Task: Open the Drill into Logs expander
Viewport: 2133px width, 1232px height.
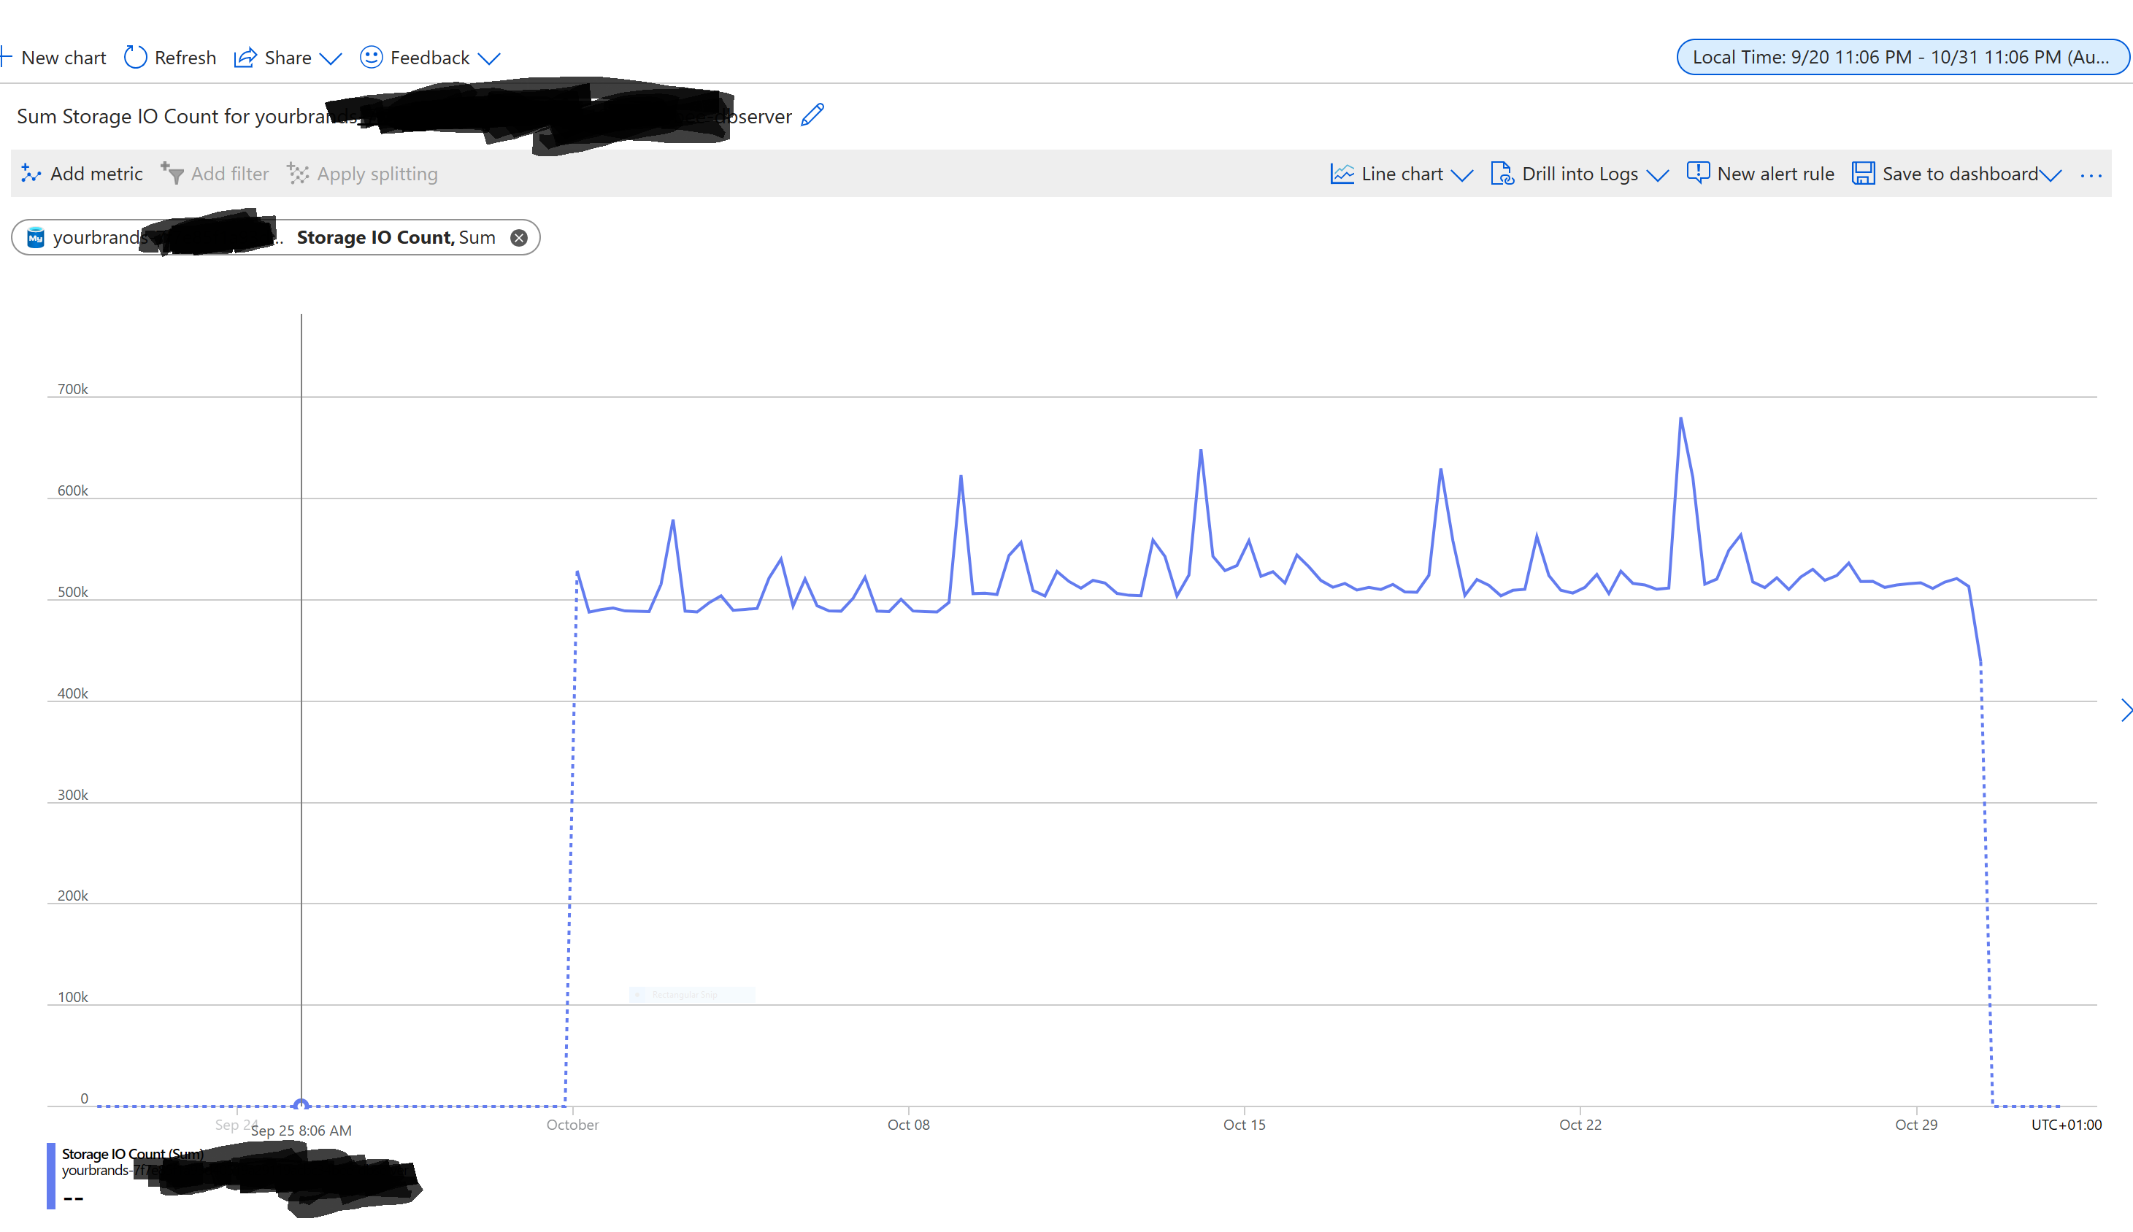Action: pos(1656,173)
